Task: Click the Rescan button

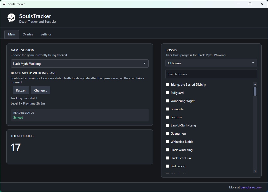Action: click(x=21, y=90)
